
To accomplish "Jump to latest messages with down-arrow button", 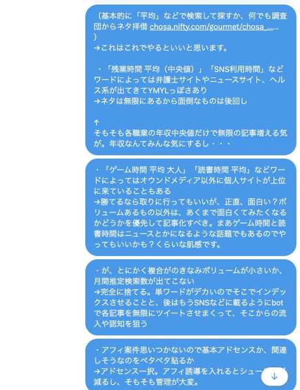I will [x=275, y=376].
